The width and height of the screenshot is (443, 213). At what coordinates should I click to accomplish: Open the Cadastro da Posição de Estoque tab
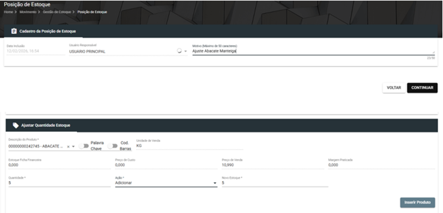[x=43, y=31]
